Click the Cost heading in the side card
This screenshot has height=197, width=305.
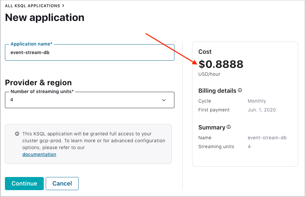pos(205,52)
